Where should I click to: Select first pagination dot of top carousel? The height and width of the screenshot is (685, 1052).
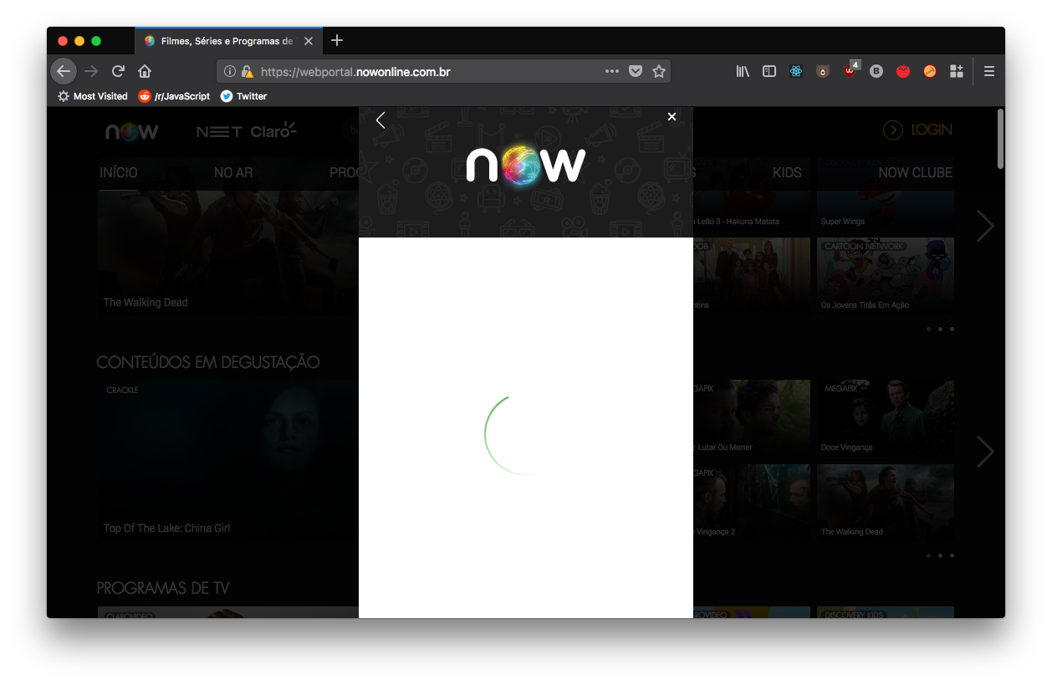928,329
